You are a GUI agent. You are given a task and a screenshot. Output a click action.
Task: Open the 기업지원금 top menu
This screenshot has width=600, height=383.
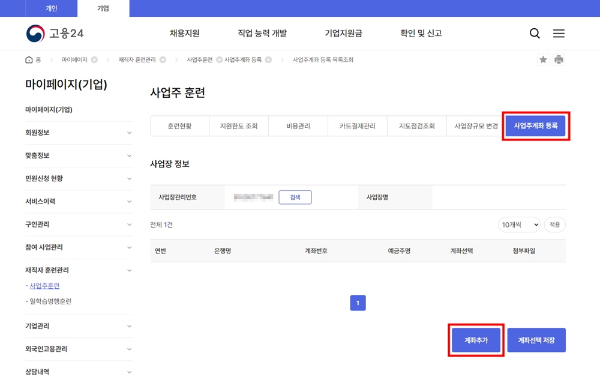(343, 34)
